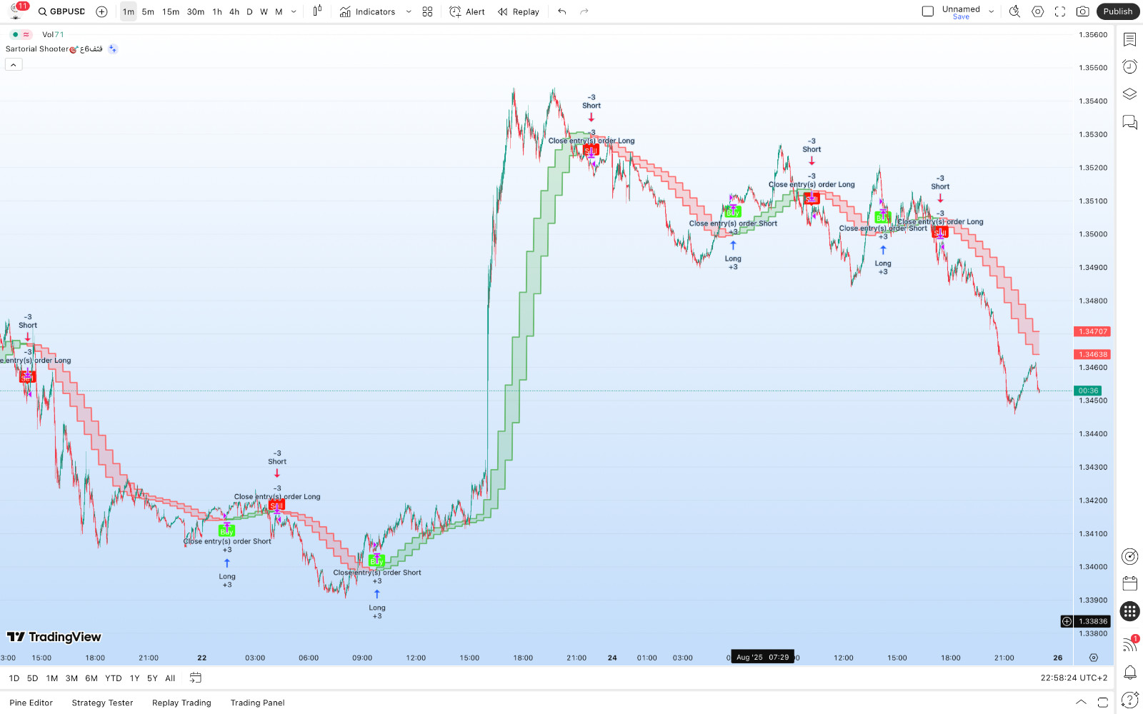Open the chats panel icon
The image size is (1143, 714).
tap(1129, 122)
